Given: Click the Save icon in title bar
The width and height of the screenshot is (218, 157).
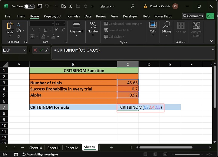Looking at the screenshot, I should coord(40,6).
